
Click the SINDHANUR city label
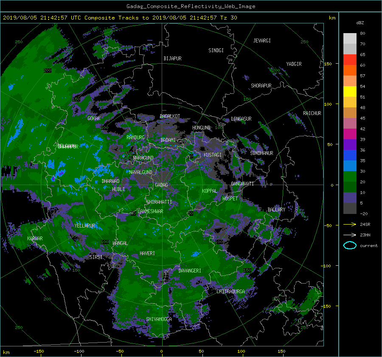tap(261, 153)
